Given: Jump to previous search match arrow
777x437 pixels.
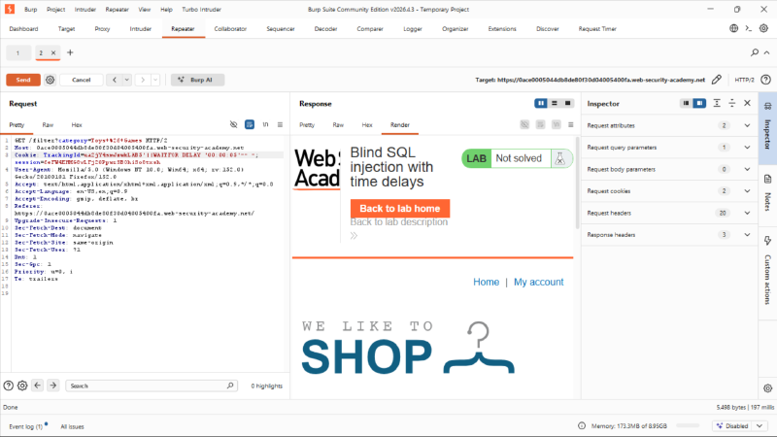Looking at the screenshot, I should [38, 385].
